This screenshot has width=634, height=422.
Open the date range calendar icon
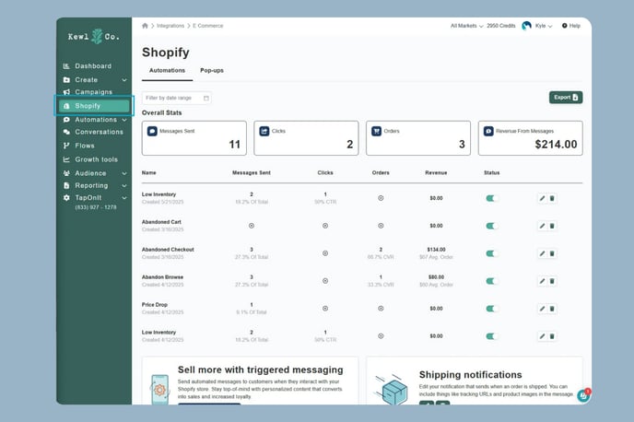[x=206, y=99]
